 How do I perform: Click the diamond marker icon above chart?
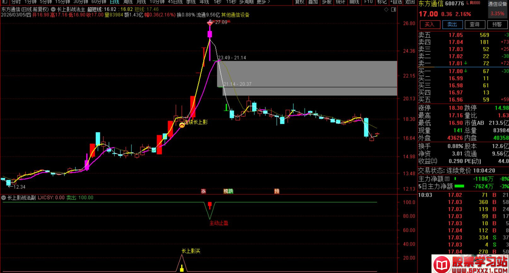(x=386, y=10)
